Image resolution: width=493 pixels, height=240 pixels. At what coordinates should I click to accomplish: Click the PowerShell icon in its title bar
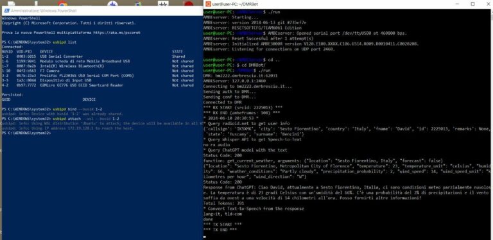click(6, 11)
